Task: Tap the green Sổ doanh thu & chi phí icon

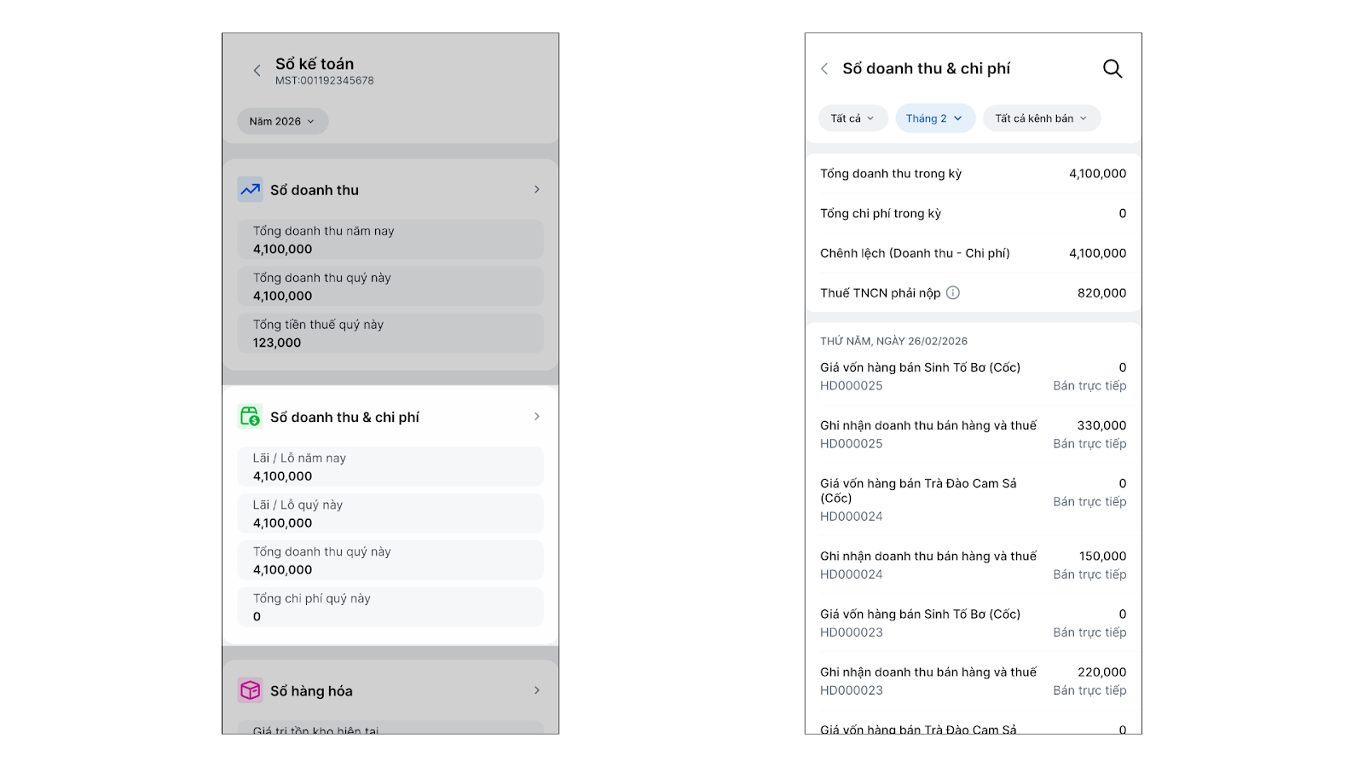Action: [250, 416]
